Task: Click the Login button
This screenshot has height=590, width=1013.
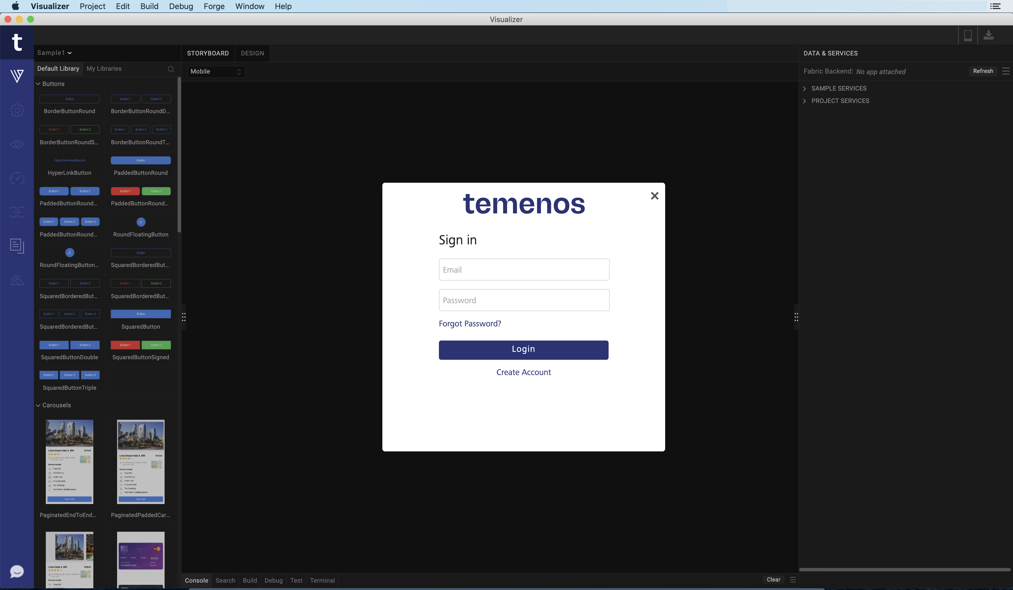Action: coord(523,350)
